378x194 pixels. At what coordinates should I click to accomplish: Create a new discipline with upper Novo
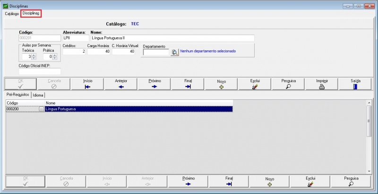pos(221,84)
